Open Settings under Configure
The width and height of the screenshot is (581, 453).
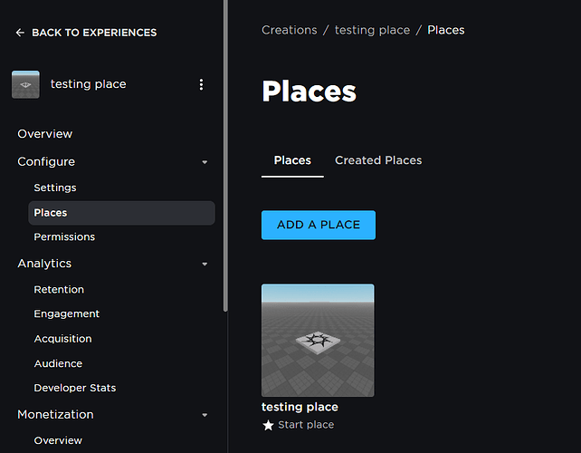point(55,188)
